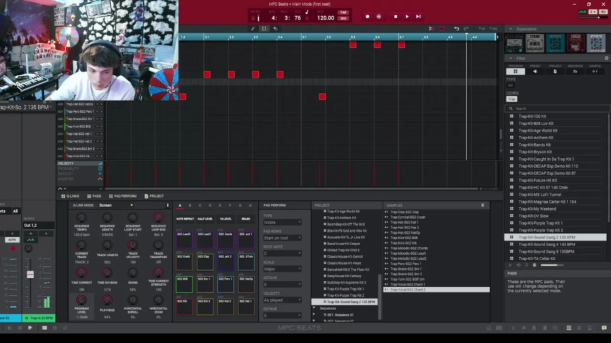
Task: Click the play-start transport button
Action: 418,17
